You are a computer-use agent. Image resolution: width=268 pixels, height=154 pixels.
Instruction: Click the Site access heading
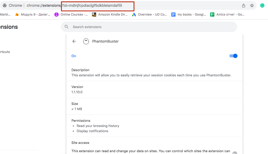80,143
